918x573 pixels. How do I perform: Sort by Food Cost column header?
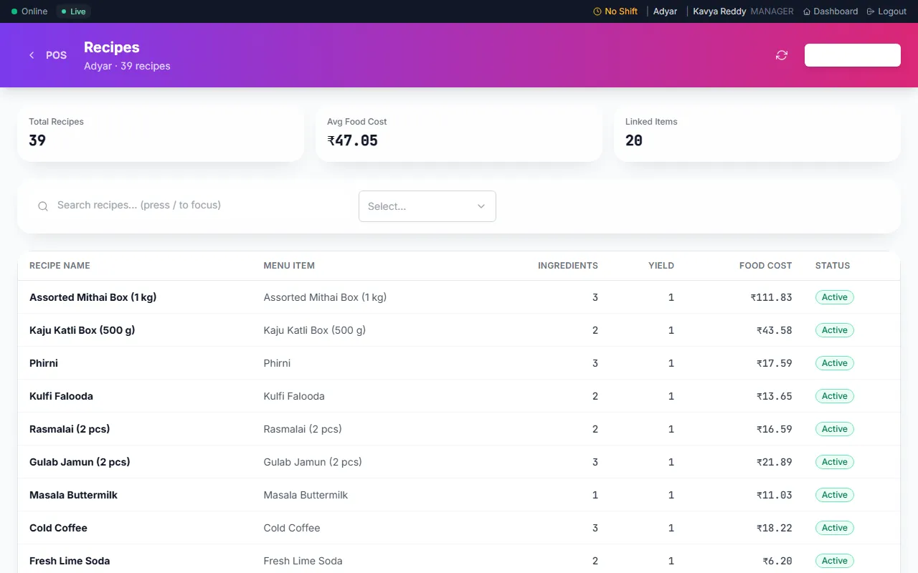(765, 266)
